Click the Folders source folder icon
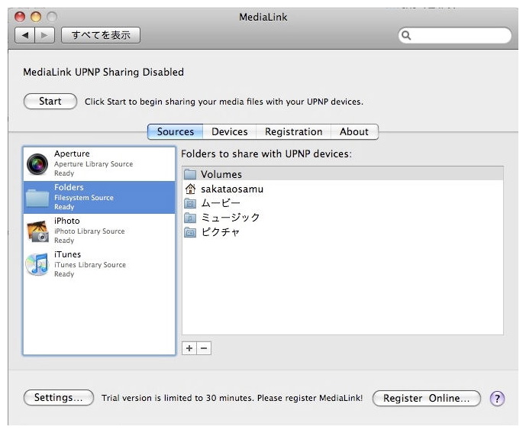The height and width of the screenshot is (433, 526). point(37,197)
